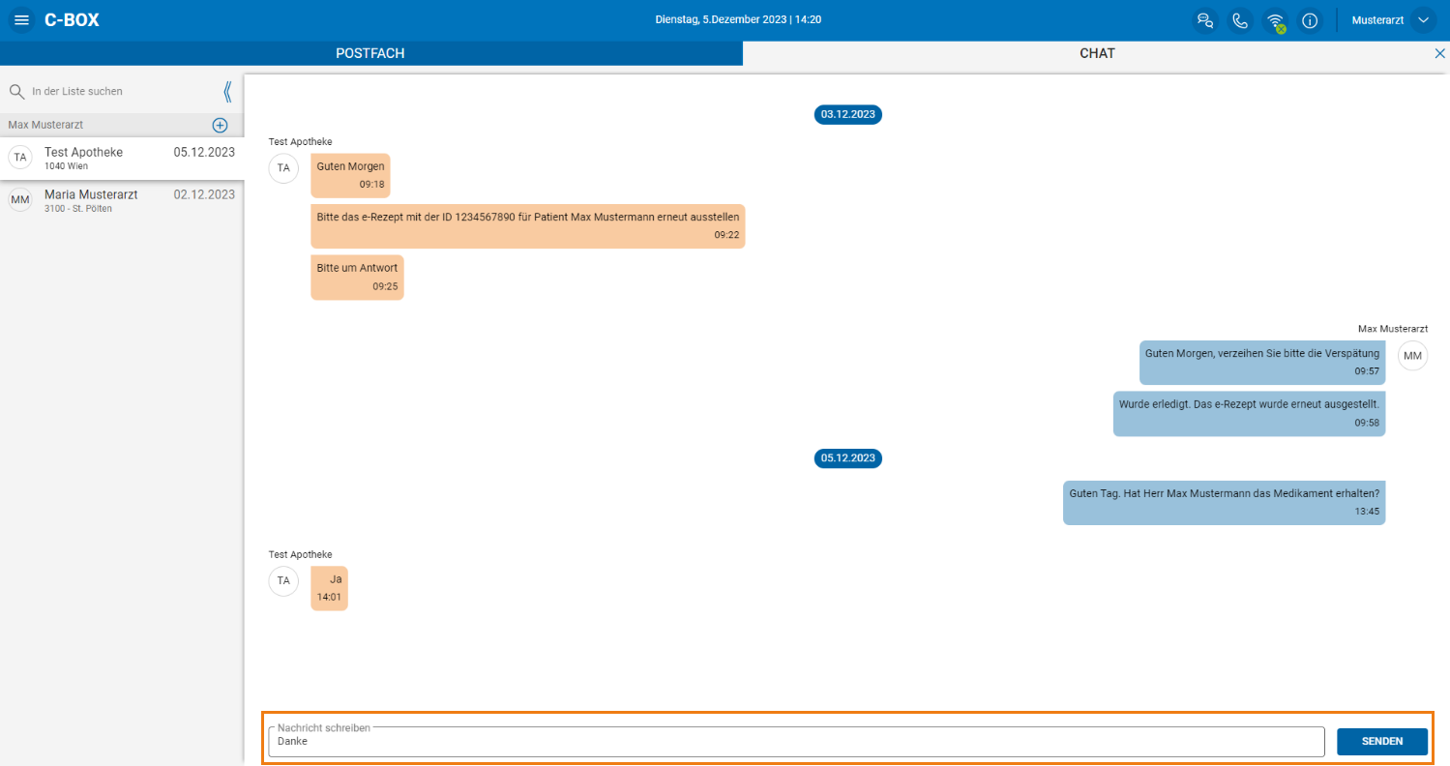
Task: Open the chat conversations icon in header
Action: (1204, 20)
